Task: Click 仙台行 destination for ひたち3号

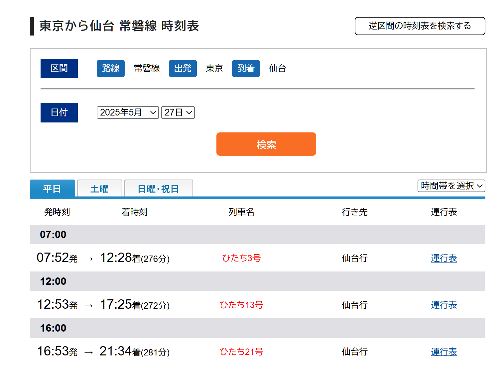Action: tap(355, 258)
